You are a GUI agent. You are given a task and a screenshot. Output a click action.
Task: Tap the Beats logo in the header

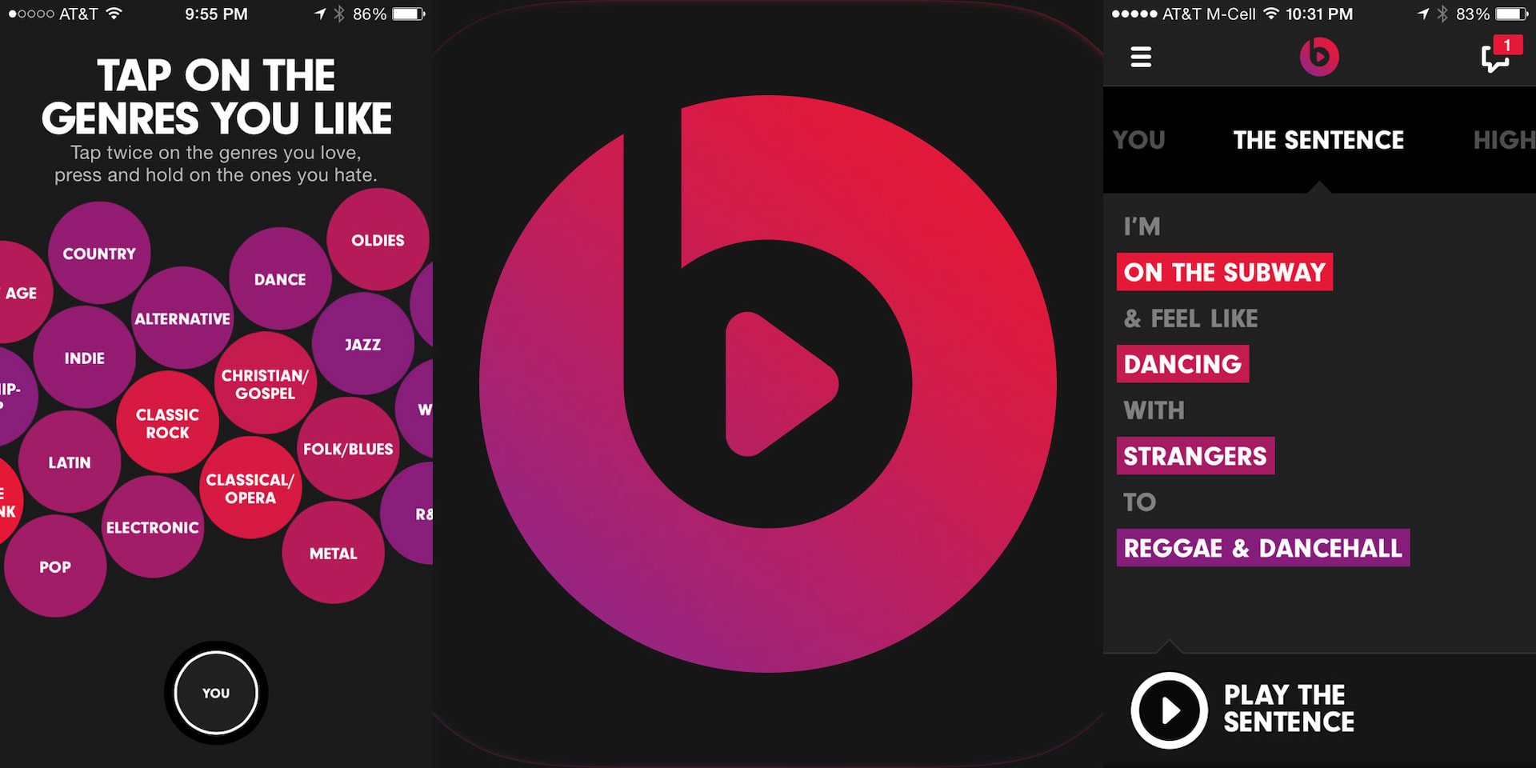[1319, 57]
